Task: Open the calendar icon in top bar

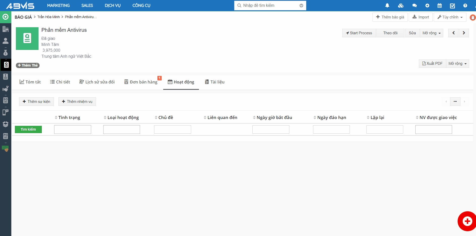Action: tap(439, 6)
